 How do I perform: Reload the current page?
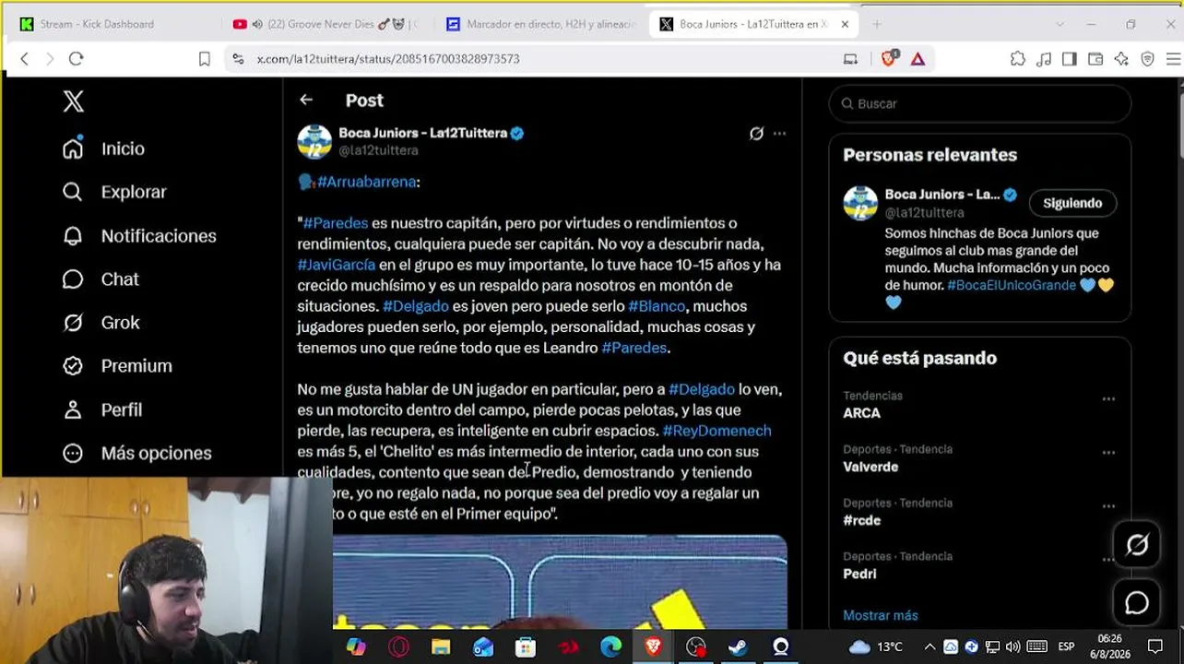tap(77, 59)
